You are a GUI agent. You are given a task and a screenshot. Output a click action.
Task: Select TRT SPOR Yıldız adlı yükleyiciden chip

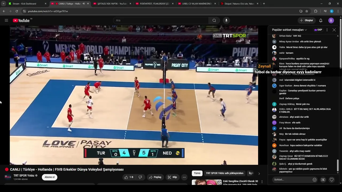tap(225, 173)
